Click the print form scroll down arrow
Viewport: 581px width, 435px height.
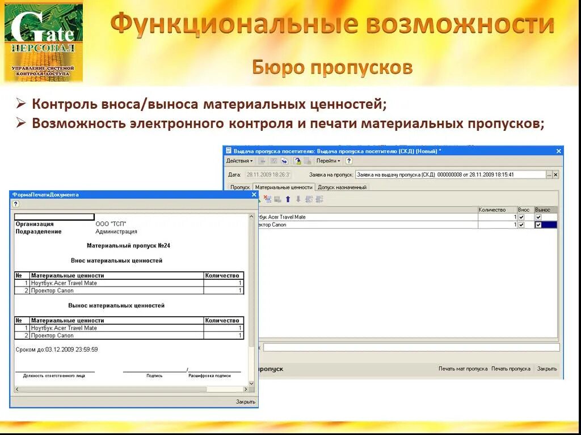tap(251, 383)
